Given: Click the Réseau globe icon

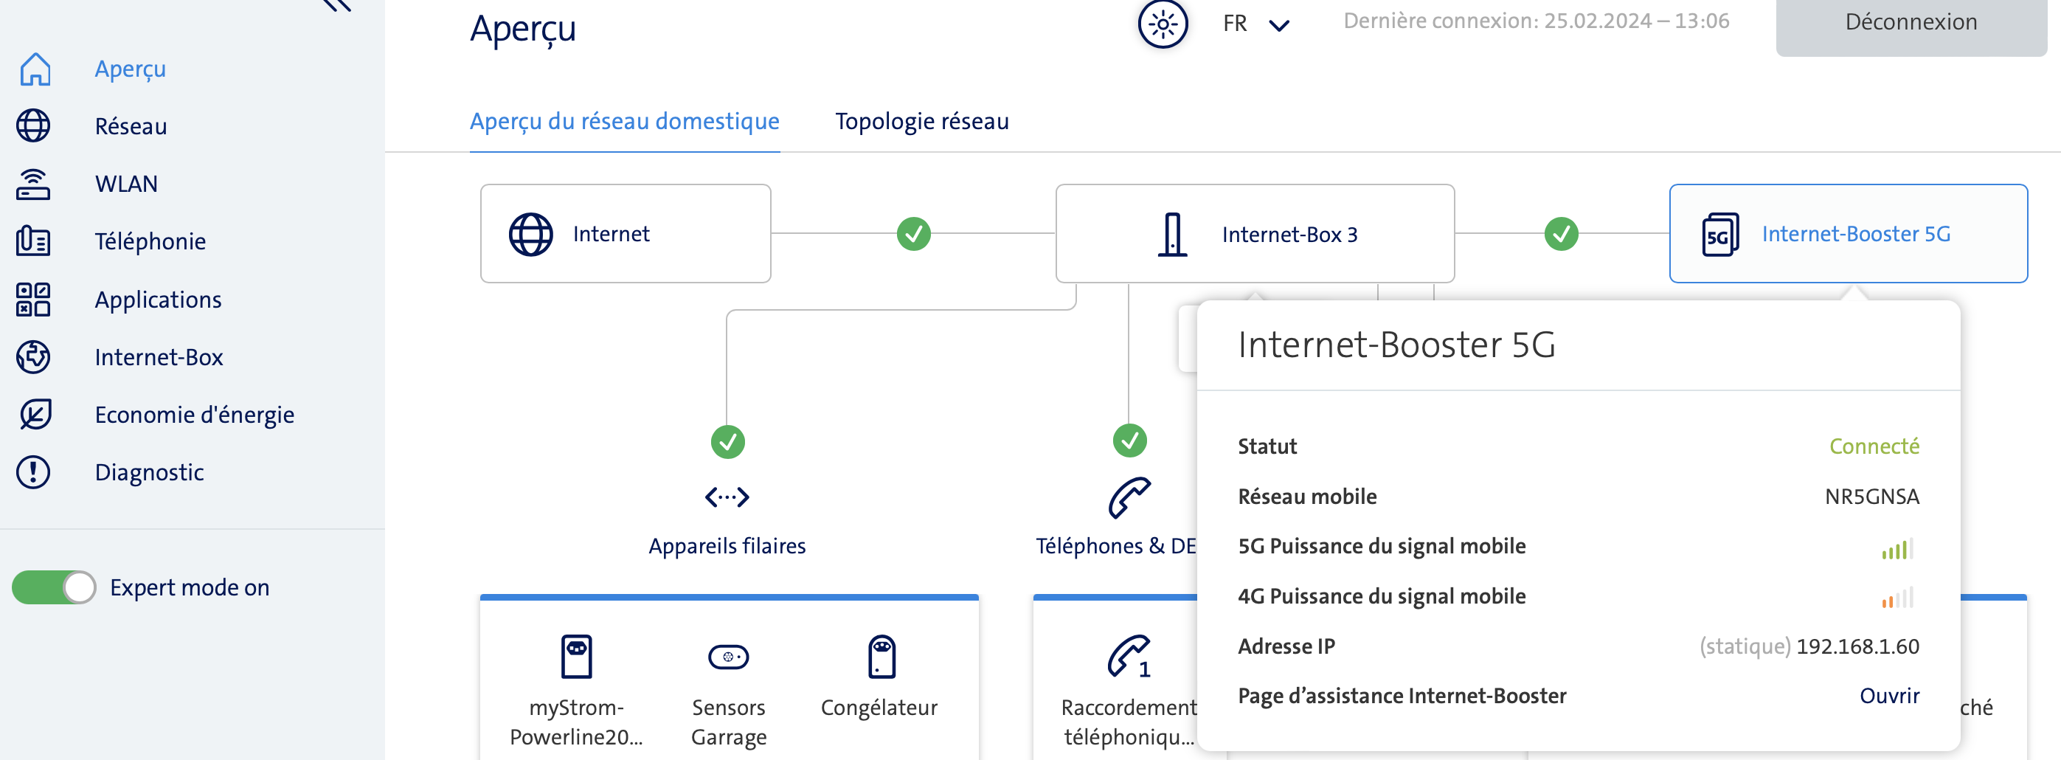Looking at the screenshot, I should click(34, 126).
